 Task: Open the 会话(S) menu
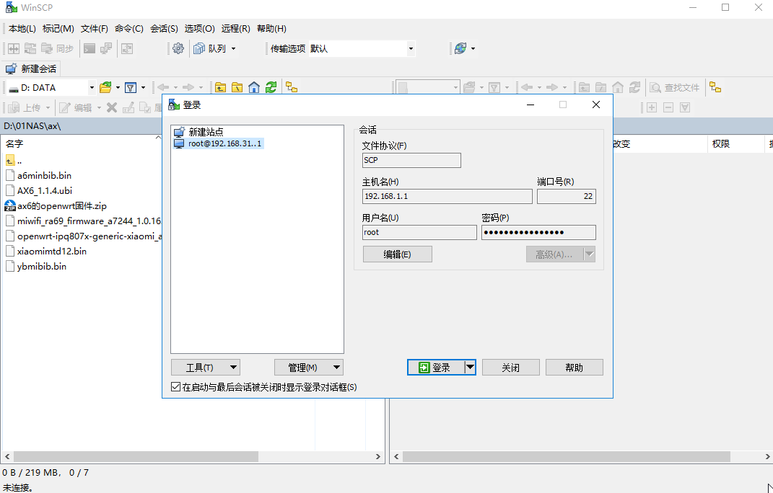point(164,29)
